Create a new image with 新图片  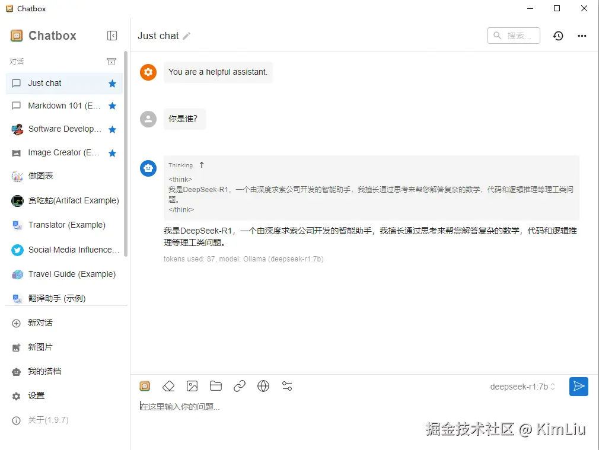click(66, 347)
